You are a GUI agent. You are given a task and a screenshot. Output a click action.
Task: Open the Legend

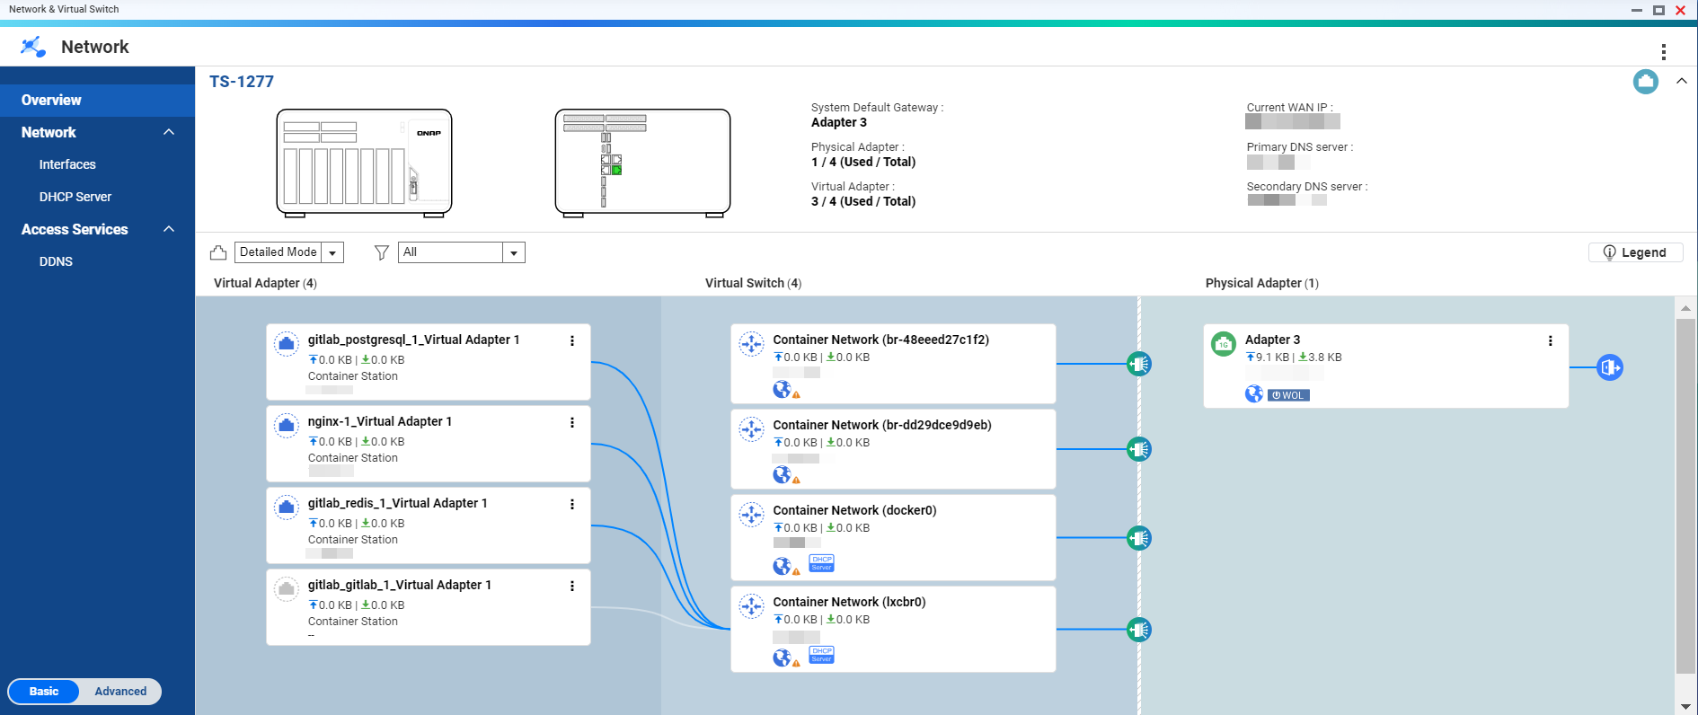(1635, 252)
